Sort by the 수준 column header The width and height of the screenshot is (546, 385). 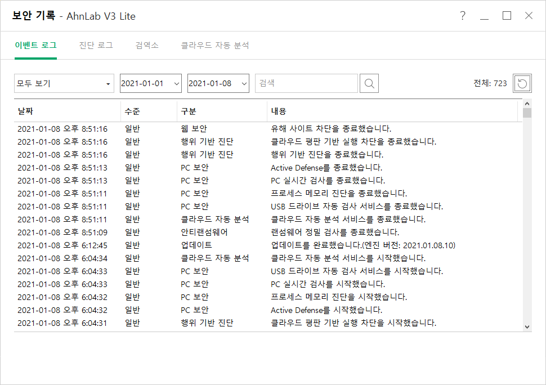pyautogui.click(x=149, y=111)
